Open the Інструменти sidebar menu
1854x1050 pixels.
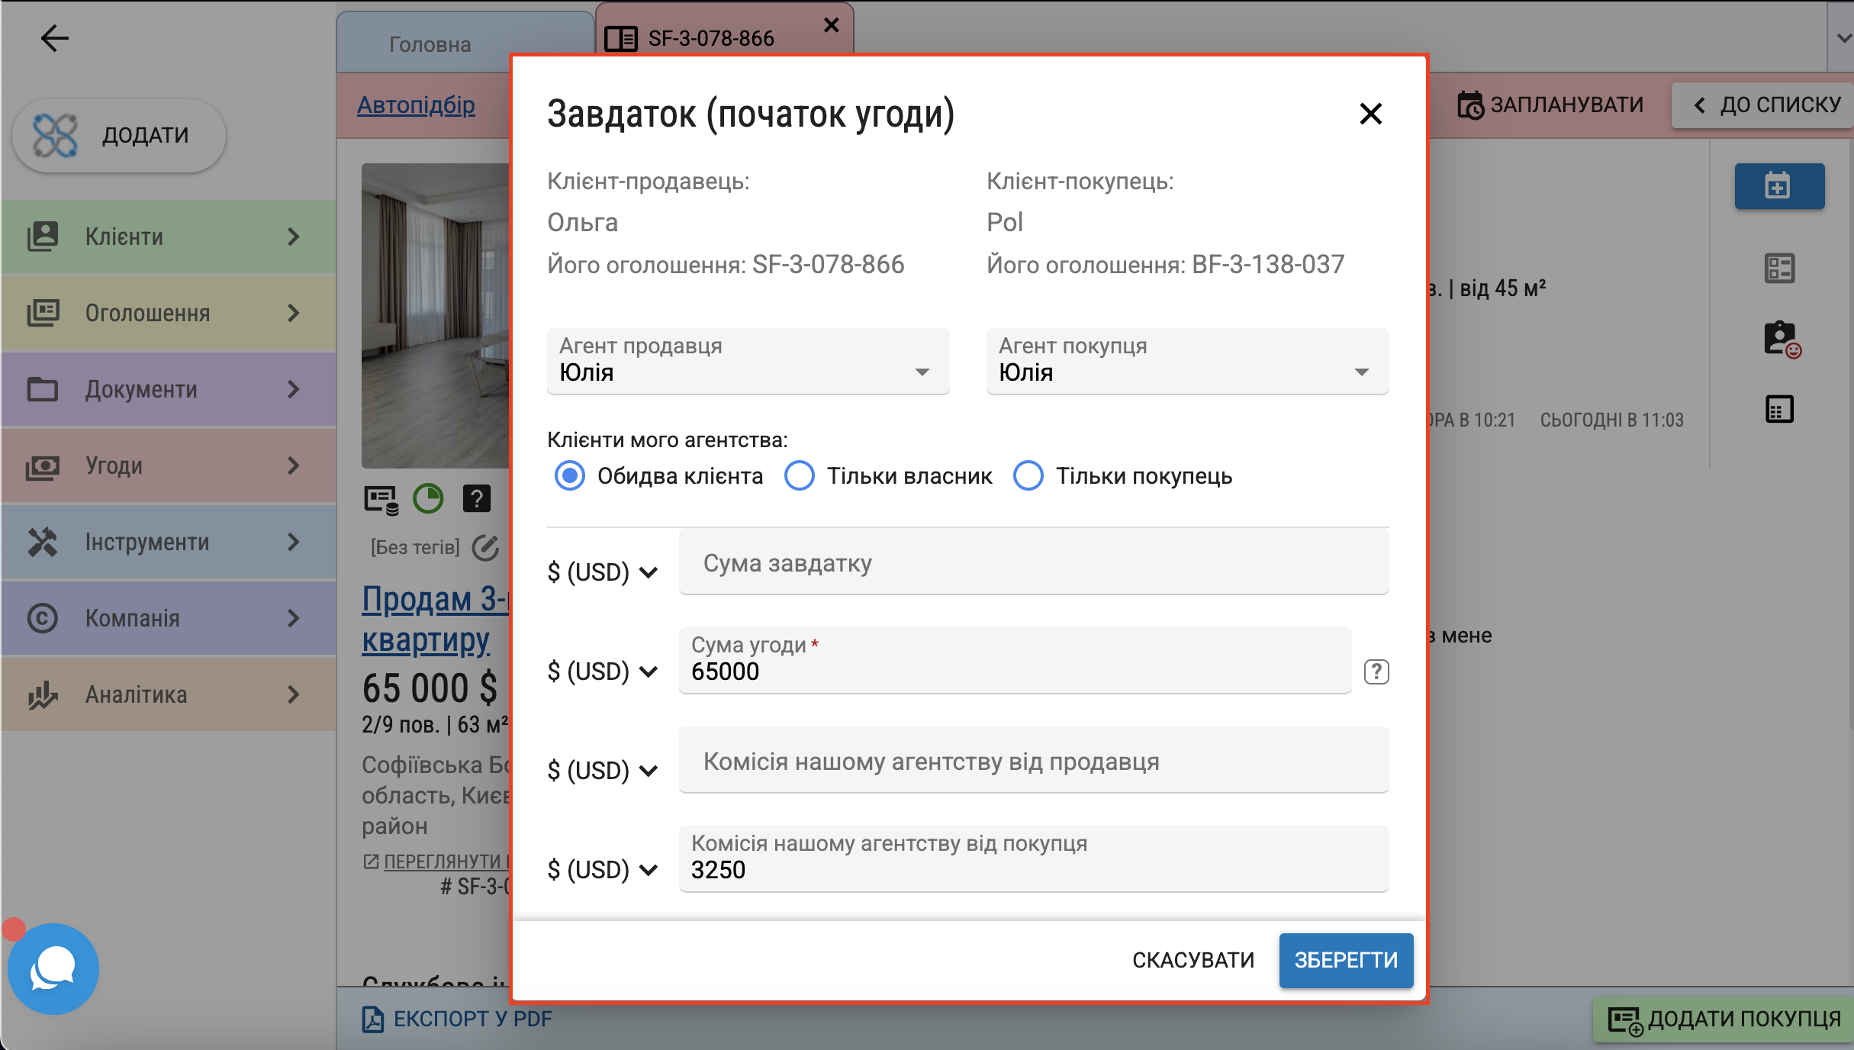[168, 542]
